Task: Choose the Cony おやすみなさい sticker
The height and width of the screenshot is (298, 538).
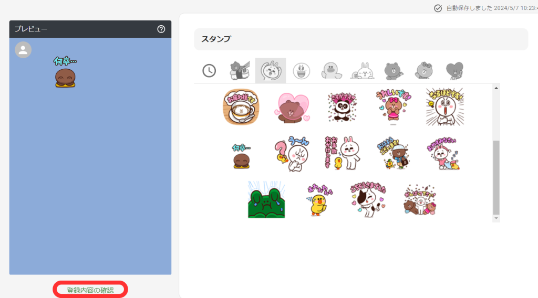Action: pyautogui.click(x=443, y=154)
